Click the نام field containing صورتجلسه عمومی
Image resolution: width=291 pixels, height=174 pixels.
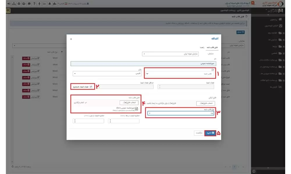[144, 63]
